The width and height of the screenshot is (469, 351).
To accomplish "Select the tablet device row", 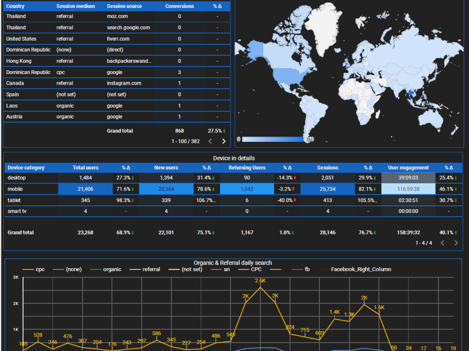I will [x=233, y=200].
